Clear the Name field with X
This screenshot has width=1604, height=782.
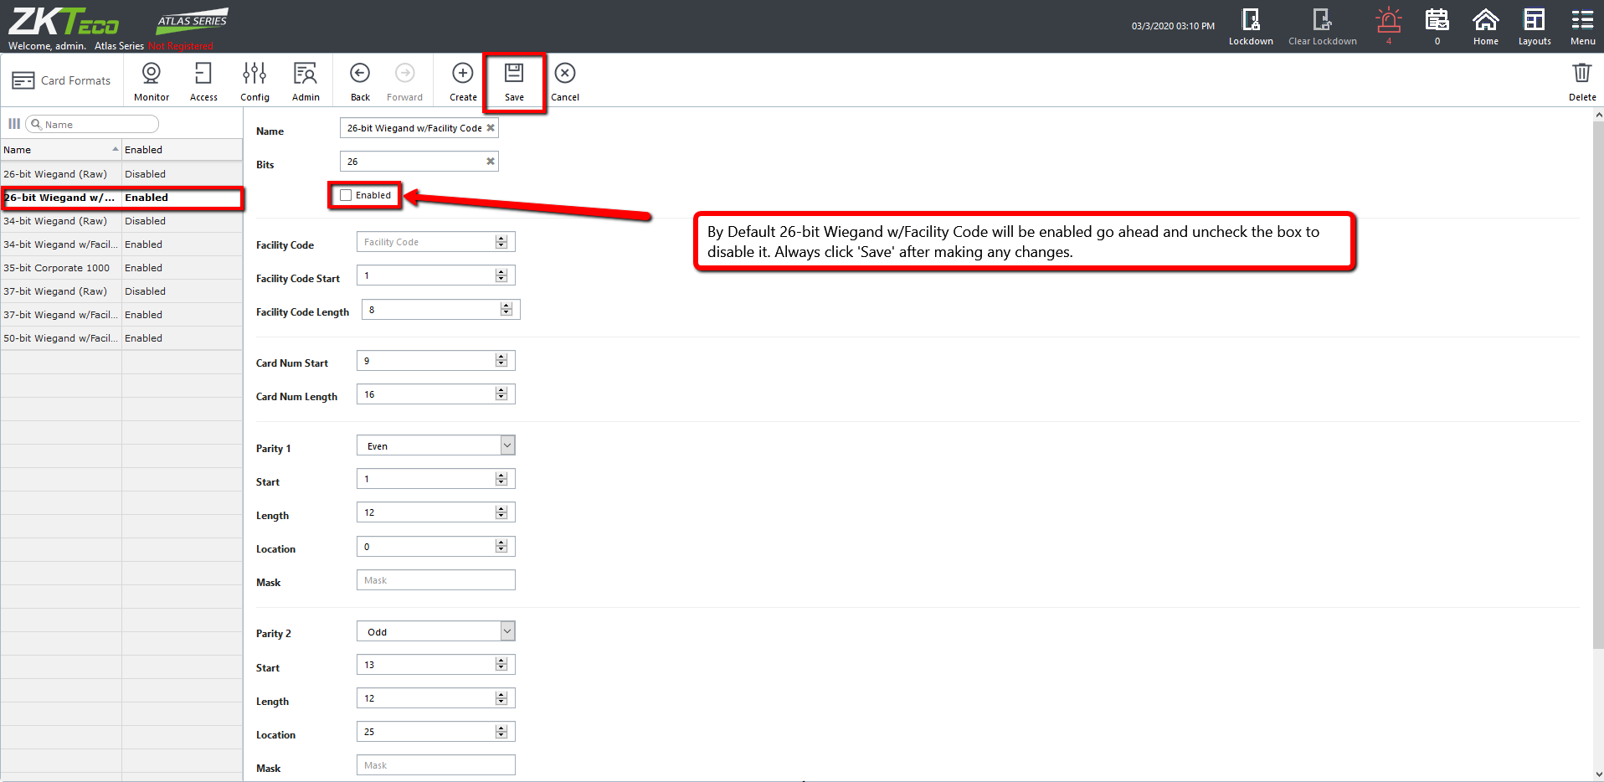491,128
